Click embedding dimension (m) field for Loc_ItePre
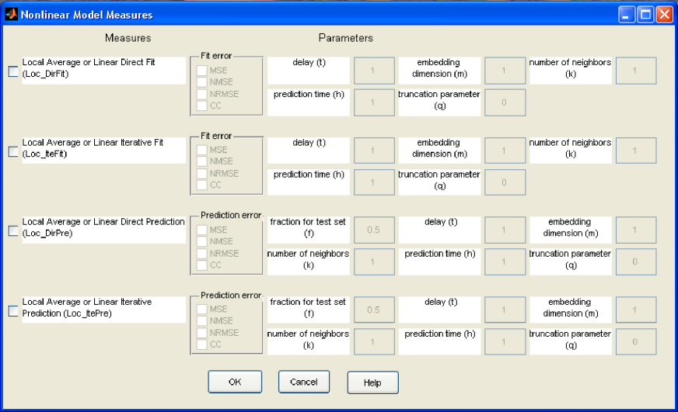Screen dimensions: 678x412 636,310
